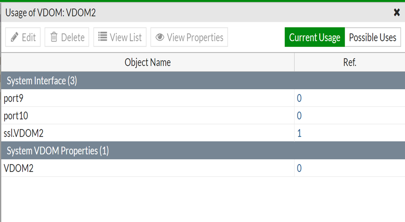The width and height of the screenshot is (405, 222).
Task: Open reference count for VDOM2
Action: (299, 168)
